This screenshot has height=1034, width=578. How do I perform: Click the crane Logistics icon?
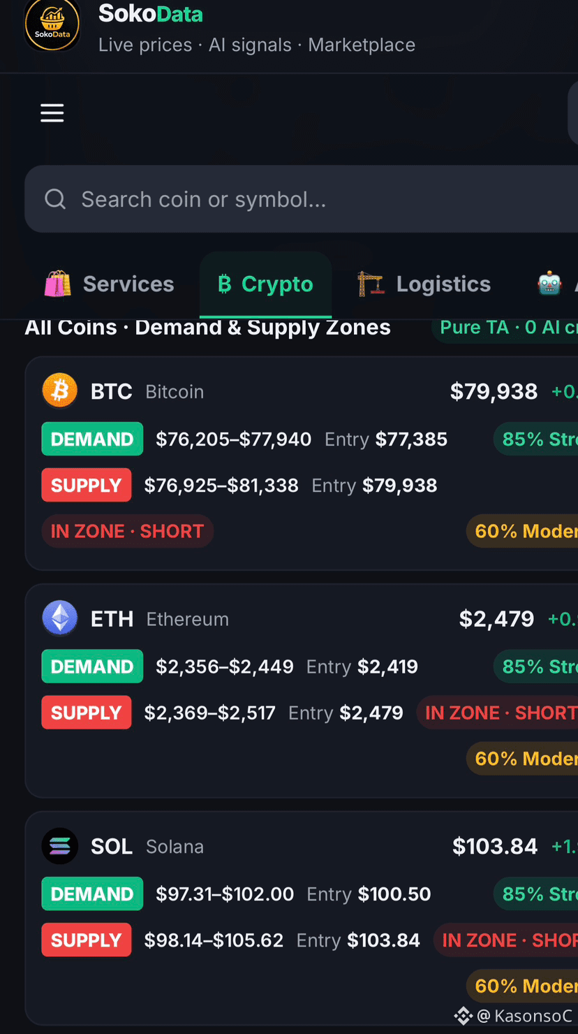click(371, 284)
